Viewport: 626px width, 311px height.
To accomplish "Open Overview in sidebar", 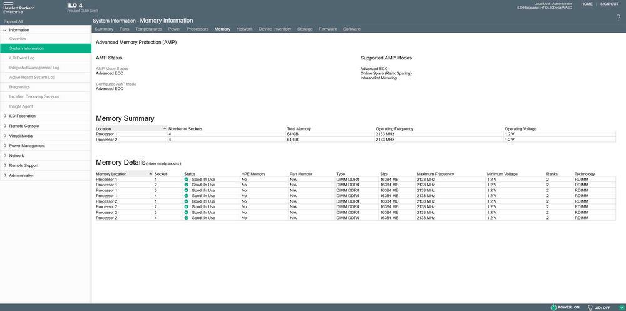I will pyautogui.click(x=18, y=39).
